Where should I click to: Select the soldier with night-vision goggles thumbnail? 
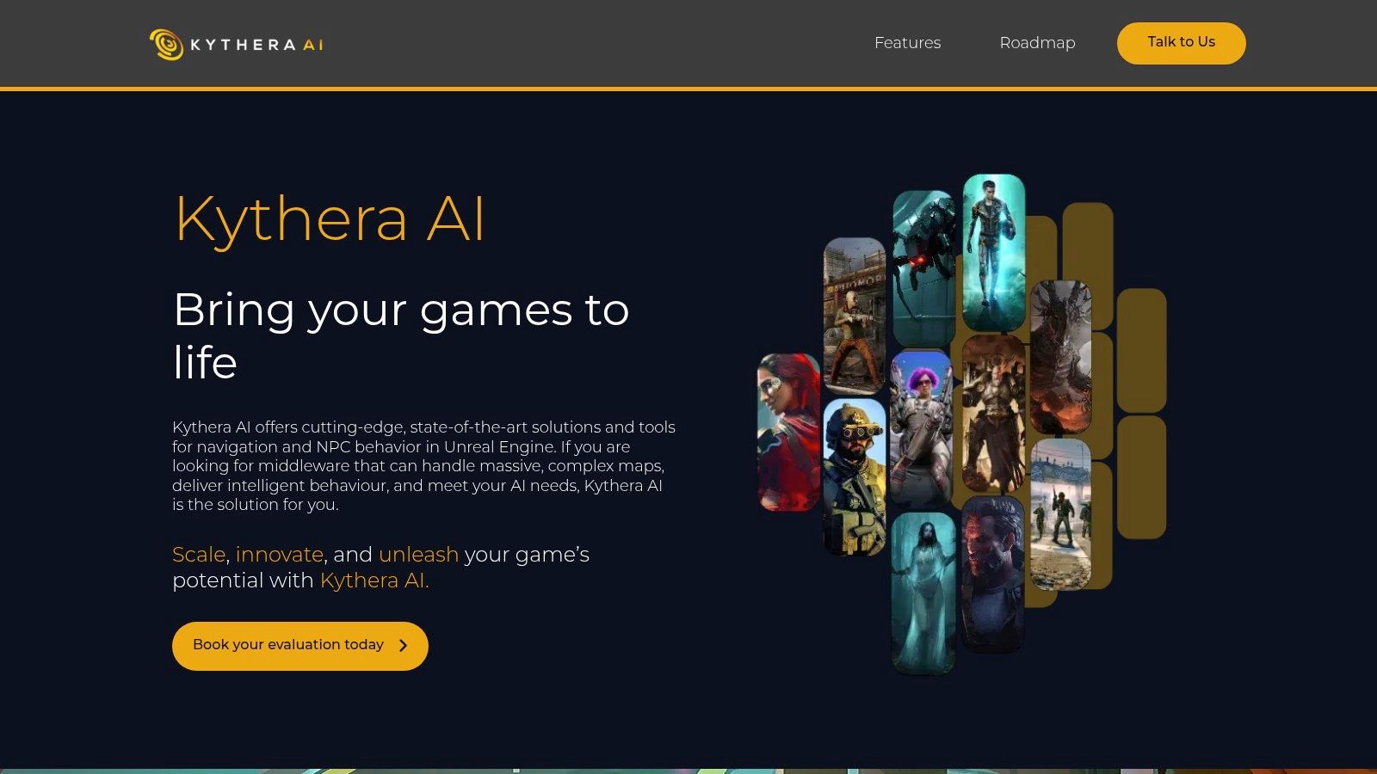coord(855,477)
